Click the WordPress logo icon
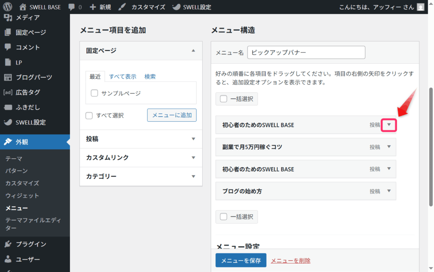The height and width of the screenshot is (272, 434). [x=8, y=7]
